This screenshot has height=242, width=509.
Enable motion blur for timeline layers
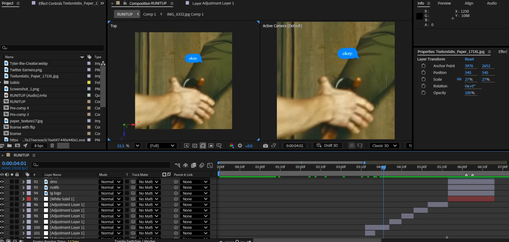(202, 165)
